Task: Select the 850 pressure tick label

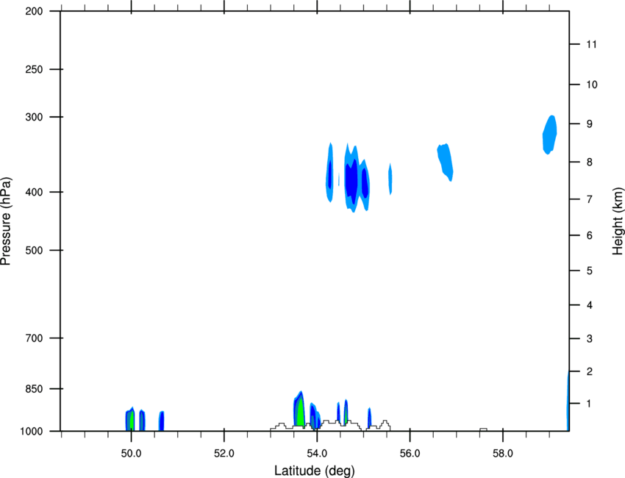Action: 34,389
